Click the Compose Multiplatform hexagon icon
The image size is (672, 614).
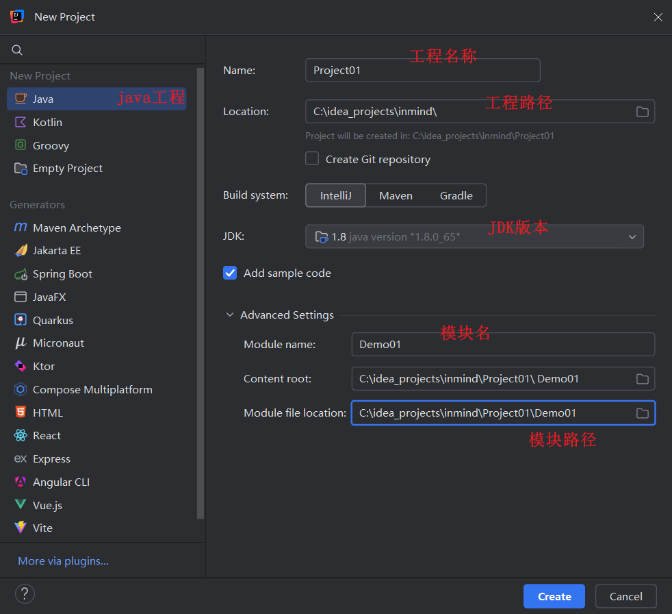tap(21, 389)
